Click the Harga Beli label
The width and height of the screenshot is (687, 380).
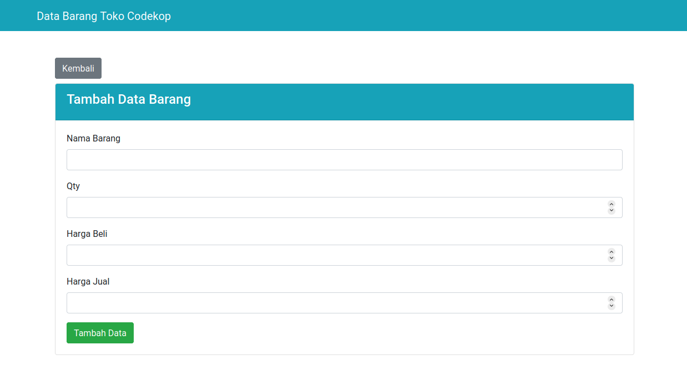(x=87, y=234)
